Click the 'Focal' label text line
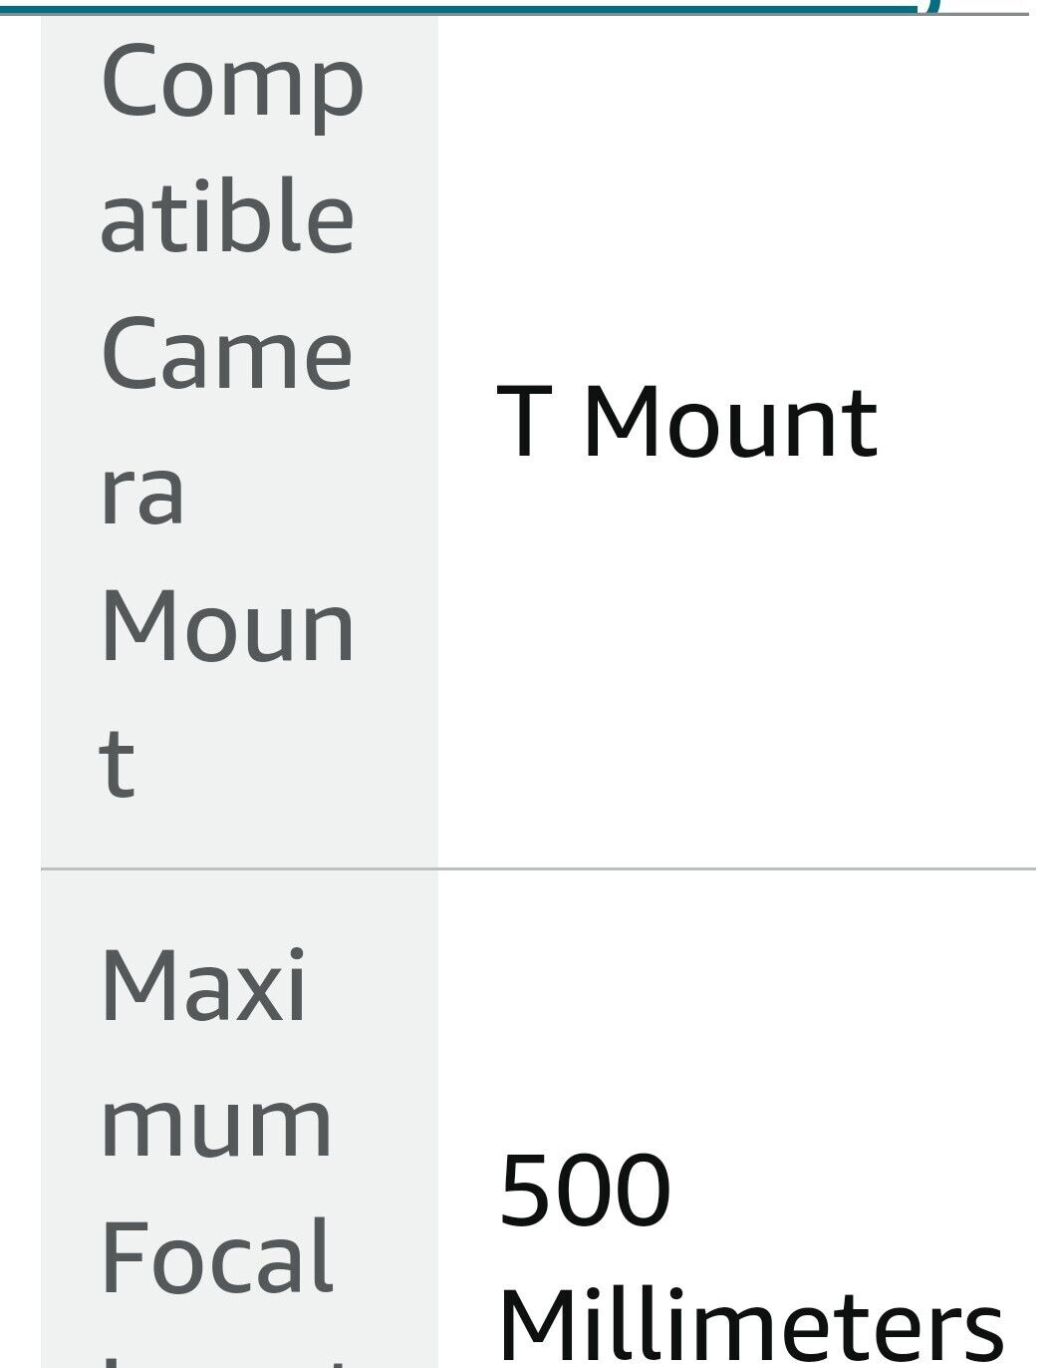Image resolution: width=1054 pixels, height=1368 pixels. click(215, 1256)
